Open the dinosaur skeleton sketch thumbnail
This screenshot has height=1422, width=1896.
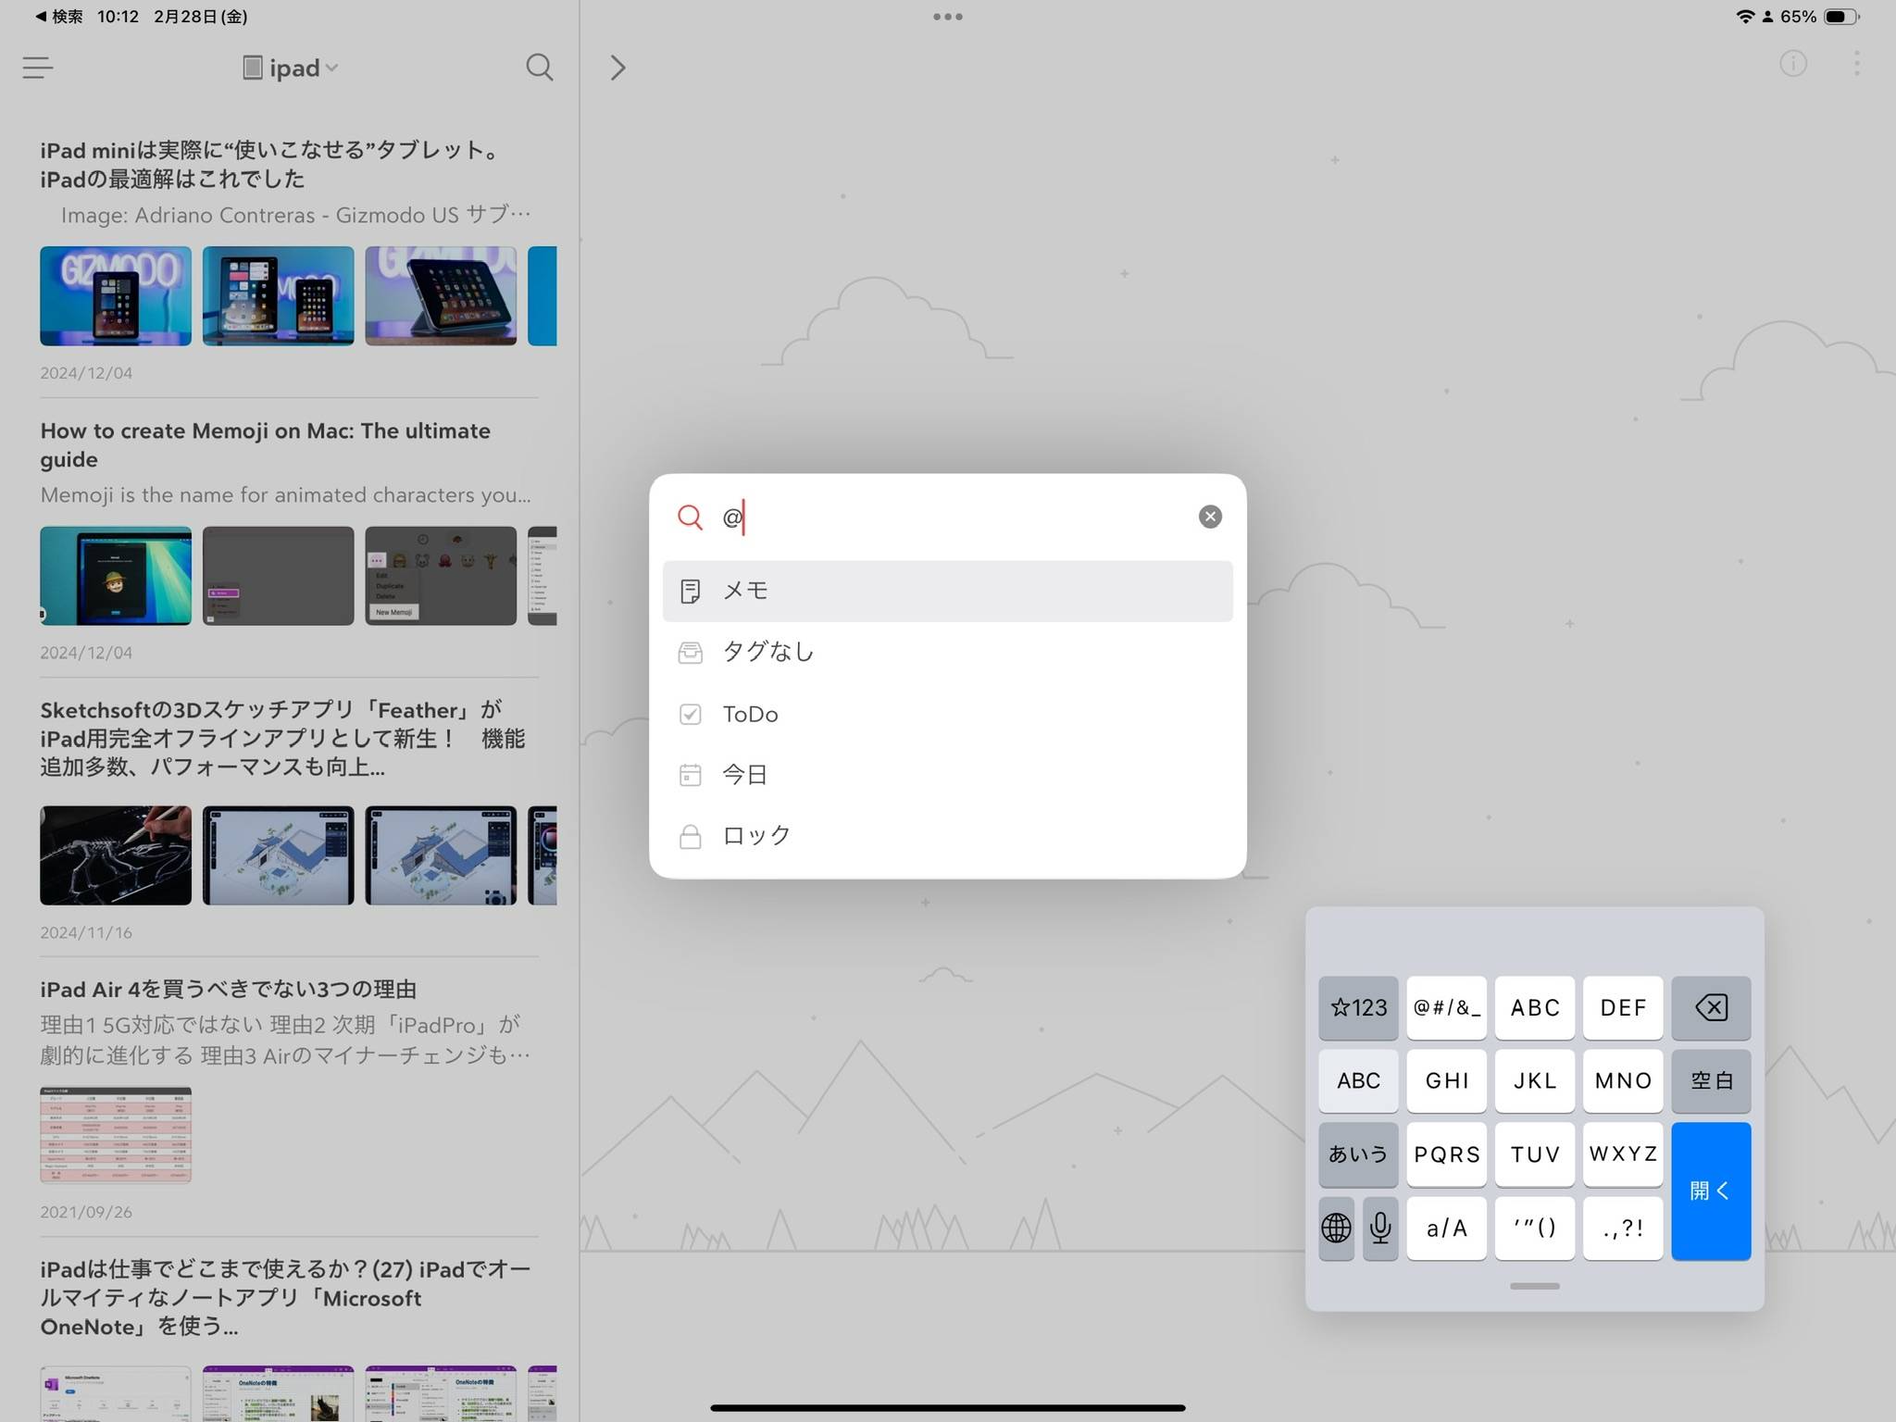(x=116, y=855)
